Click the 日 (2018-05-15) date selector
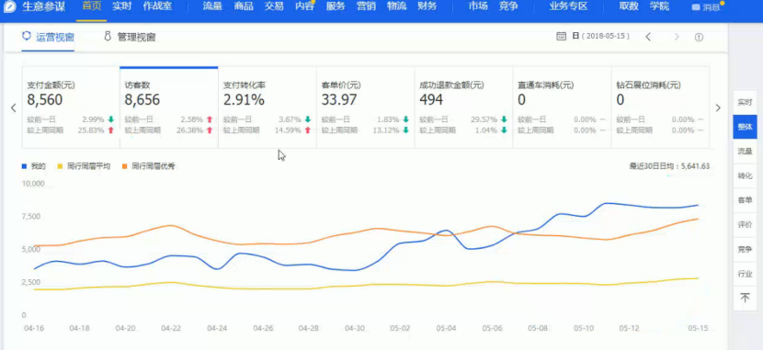 601,36
